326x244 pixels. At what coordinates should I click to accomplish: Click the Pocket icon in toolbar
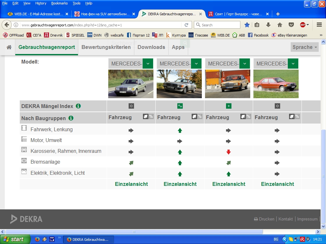click(x=291, y=25)
